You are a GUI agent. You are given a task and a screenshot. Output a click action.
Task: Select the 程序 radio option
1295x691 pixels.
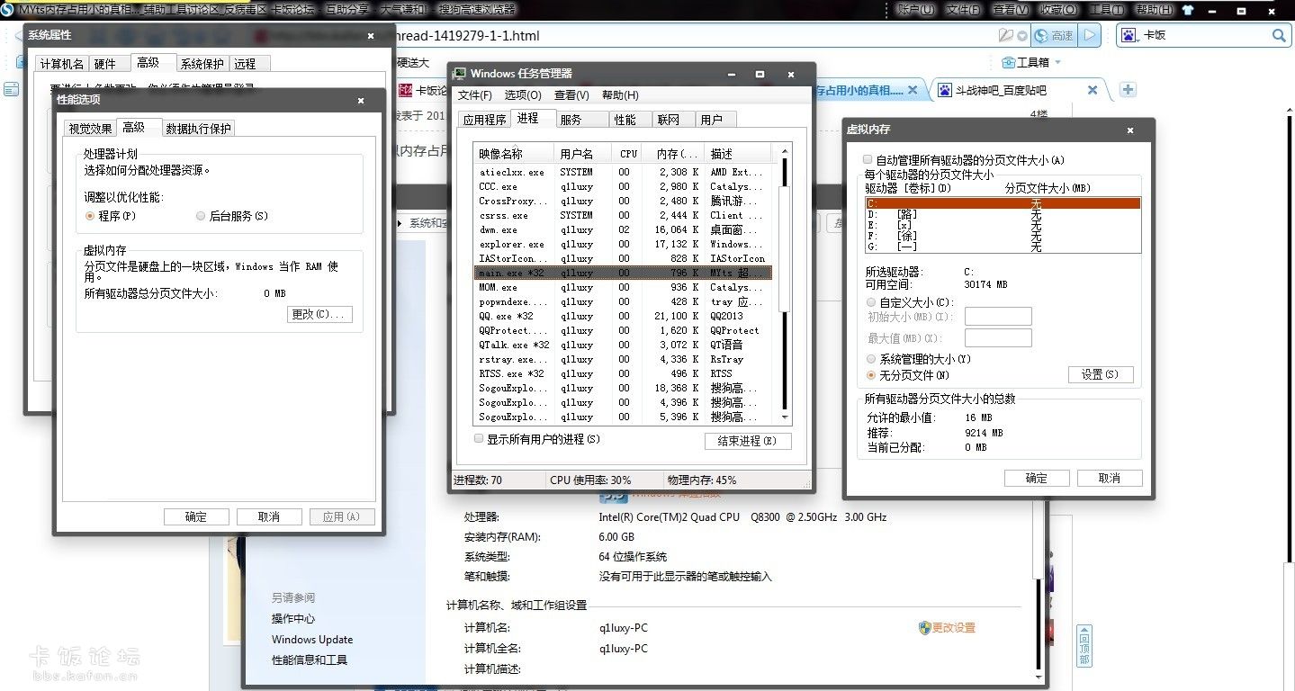pos(90,216)
